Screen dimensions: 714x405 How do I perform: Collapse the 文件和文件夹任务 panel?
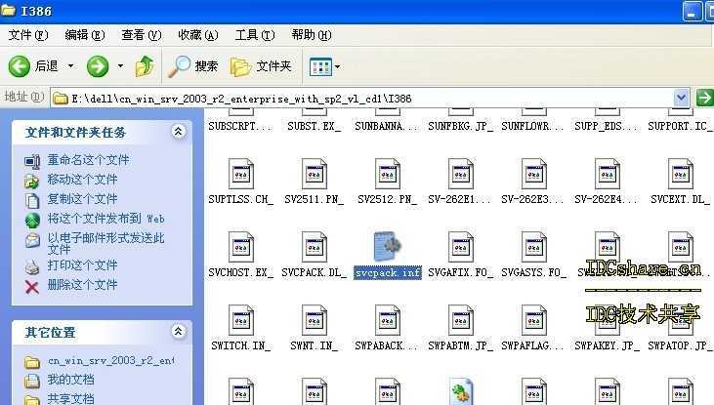tap(178, 132)
